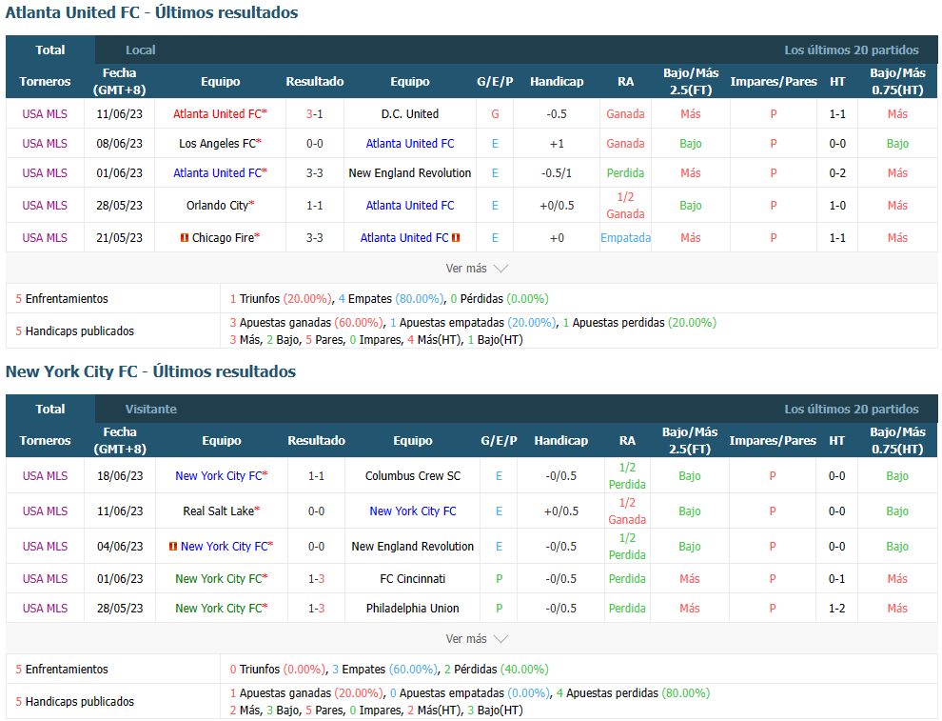Viewport: 942px width, 721px height.
Task: Open USA MLS link in the Orlando City row
Action: pos(45,206)
